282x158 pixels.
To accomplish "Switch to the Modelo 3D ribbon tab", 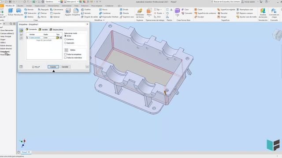I will (x=10, y=6).
